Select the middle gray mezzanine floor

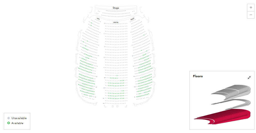pos(234,102)
